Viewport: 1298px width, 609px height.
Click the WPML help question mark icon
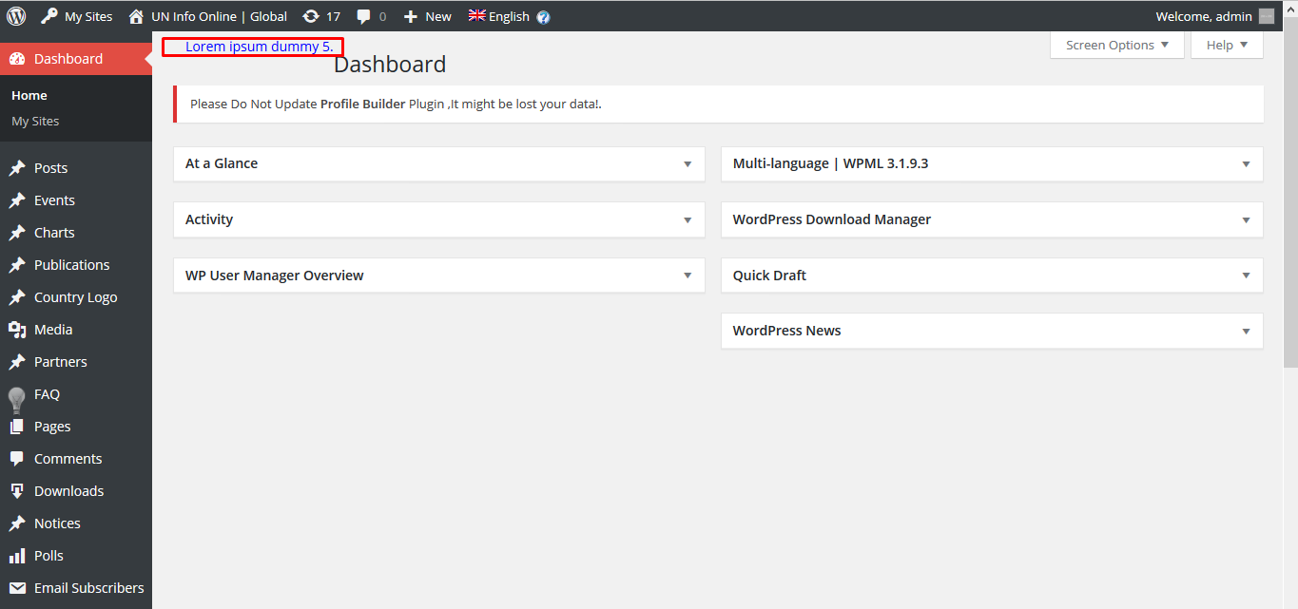pyautogui.click(x=543, y=17)
